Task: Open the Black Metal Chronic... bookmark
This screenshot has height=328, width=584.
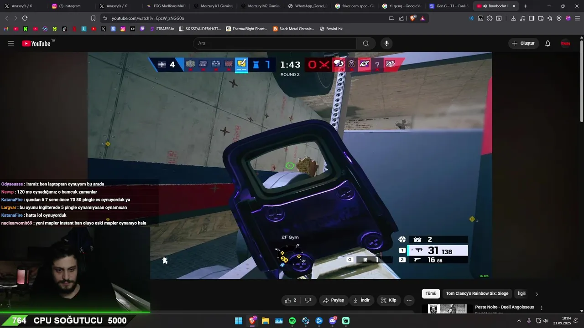Action: 294,29
